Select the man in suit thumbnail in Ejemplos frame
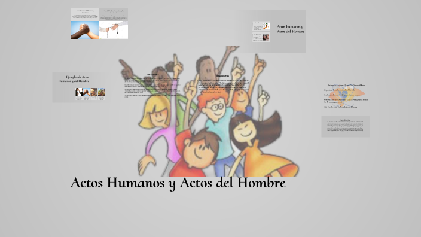Image resolution: width=421 pixels, height=237 pixels. (x=79, y=92)
